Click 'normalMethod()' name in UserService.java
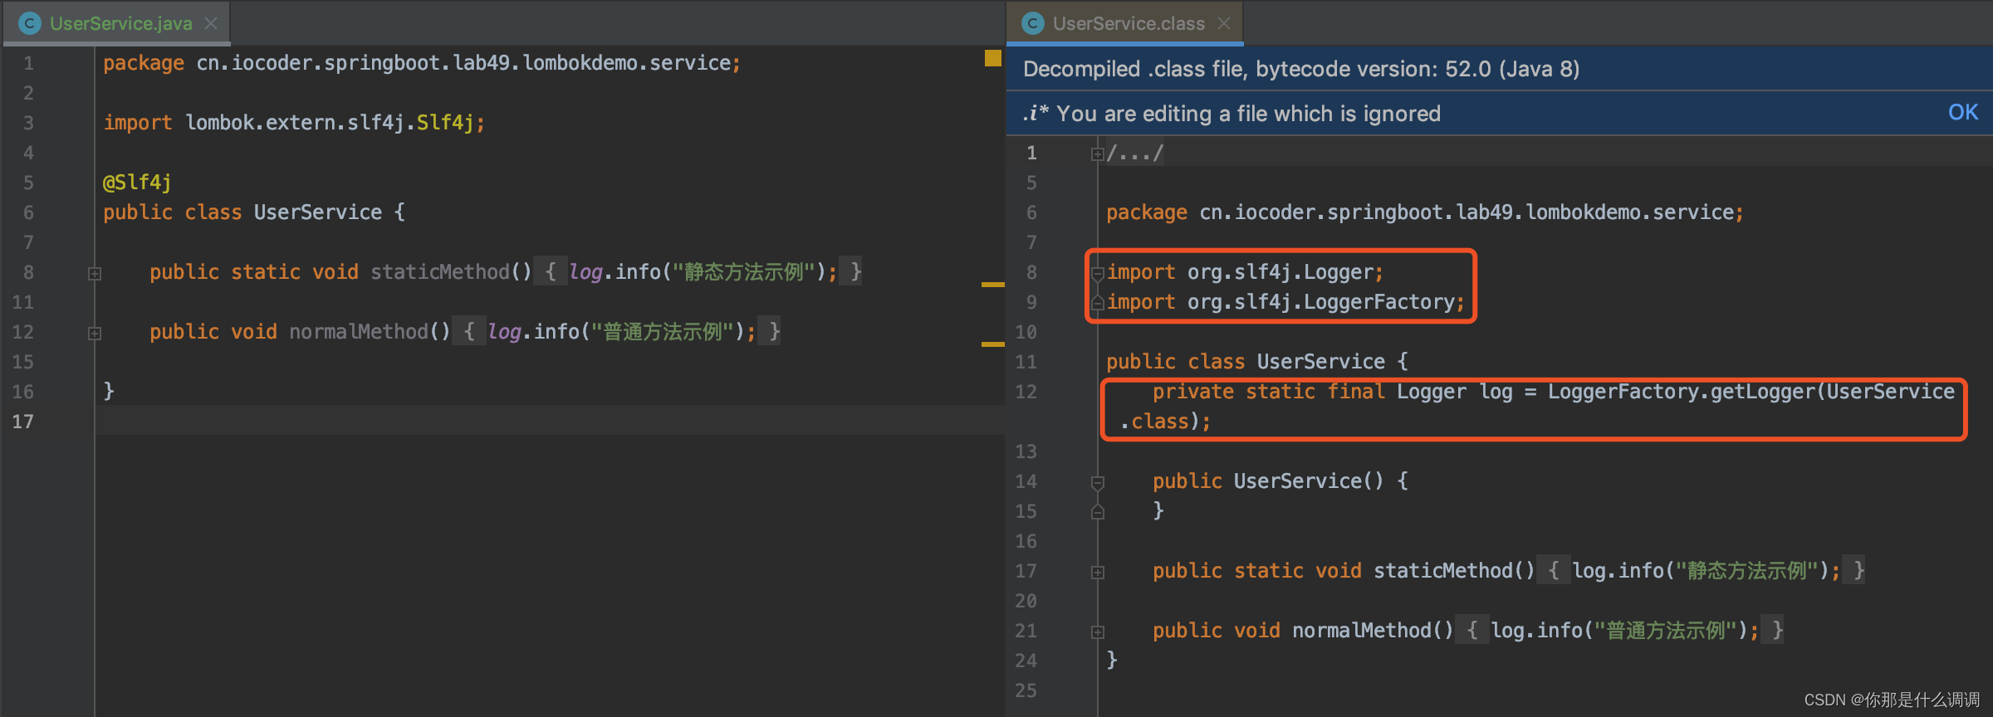This screenshot has height=717, width=1993. click(370, 332)
